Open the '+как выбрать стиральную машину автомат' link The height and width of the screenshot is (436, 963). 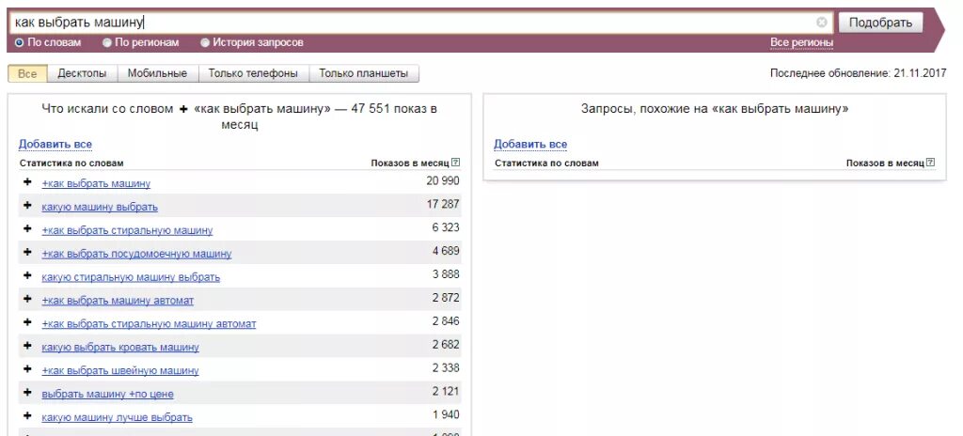pos(149,323)
